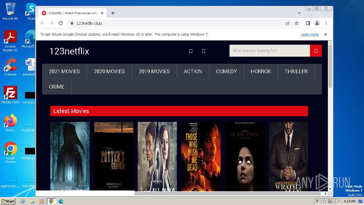Click the second small header icon
Image resolution: width=364 pixels, height=205 pixels.
[204, 51]
